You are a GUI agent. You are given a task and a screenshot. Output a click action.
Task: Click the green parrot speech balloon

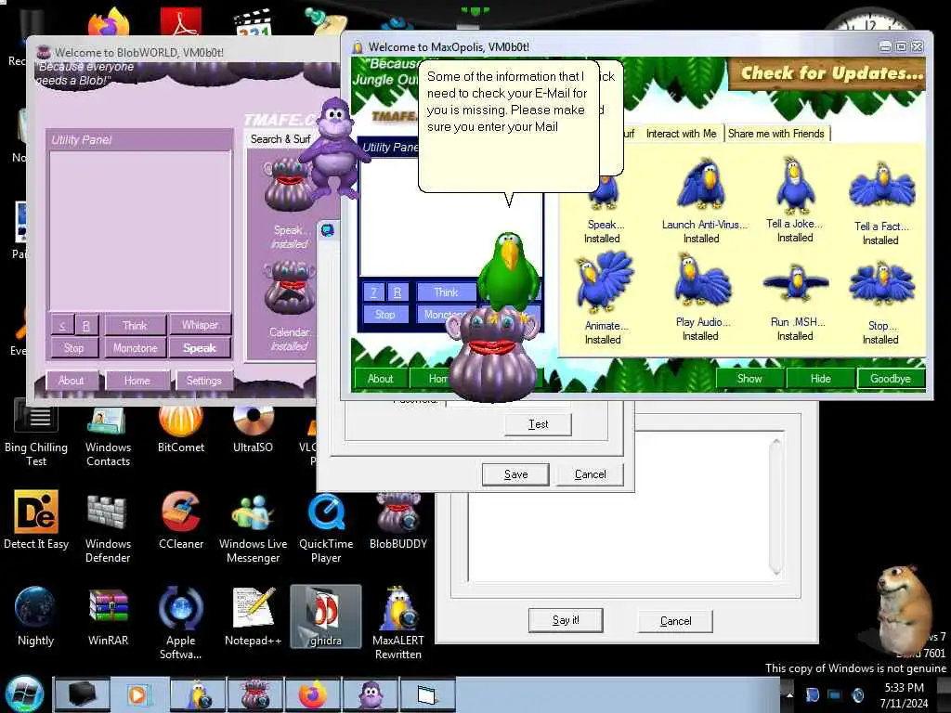[x=510, y=127]
